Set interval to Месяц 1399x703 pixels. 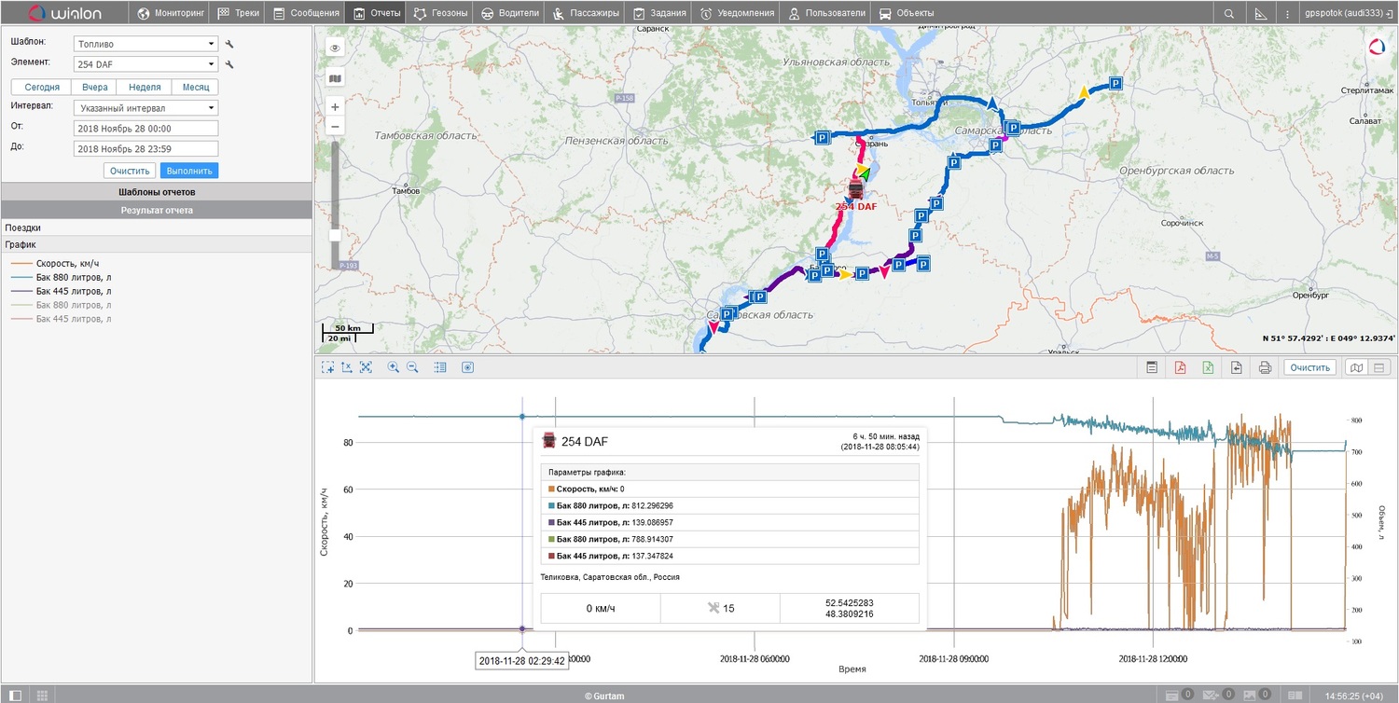pyautogui.click(x=195, y=87)
